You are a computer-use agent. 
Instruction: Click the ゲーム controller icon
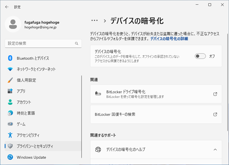10,124
